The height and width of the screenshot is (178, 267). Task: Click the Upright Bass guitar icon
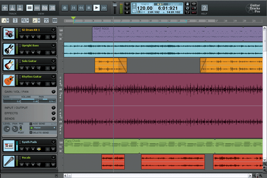[9, 49]
